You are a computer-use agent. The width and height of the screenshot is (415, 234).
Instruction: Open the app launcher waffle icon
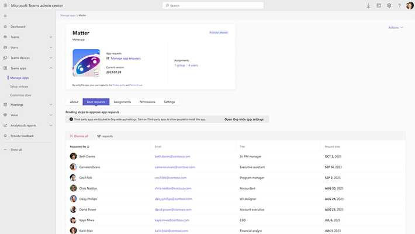coord(5,5)
